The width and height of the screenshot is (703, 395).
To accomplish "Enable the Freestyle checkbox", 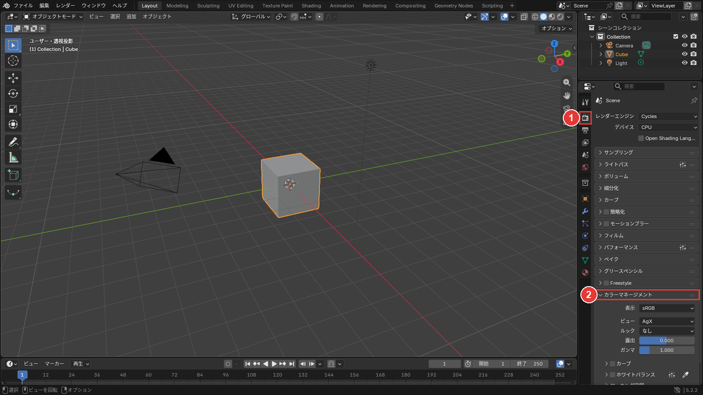I will point(606,283).
